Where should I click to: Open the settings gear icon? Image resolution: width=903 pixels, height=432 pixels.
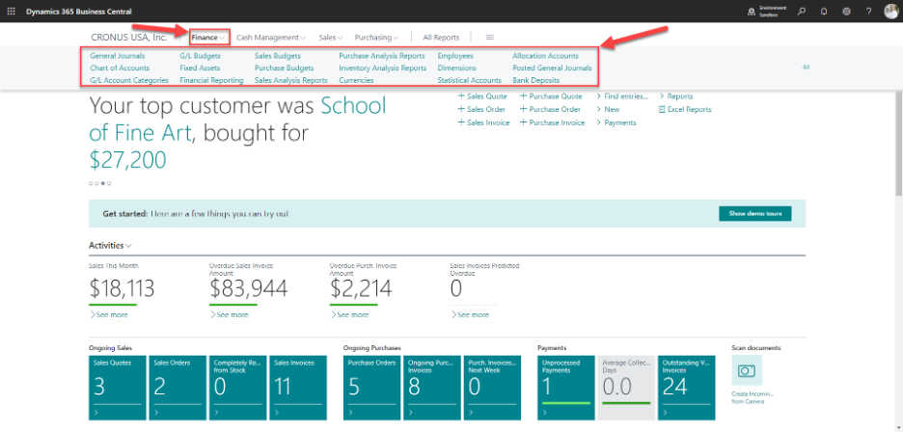(846, 10)
